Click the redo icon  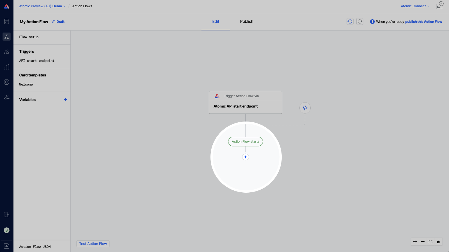(x=360, y=22)
